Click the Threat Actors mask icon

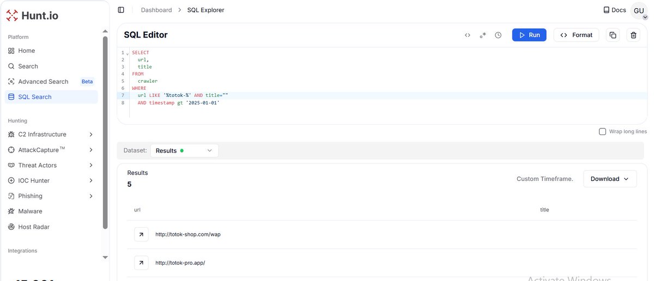tap(11, 165)
